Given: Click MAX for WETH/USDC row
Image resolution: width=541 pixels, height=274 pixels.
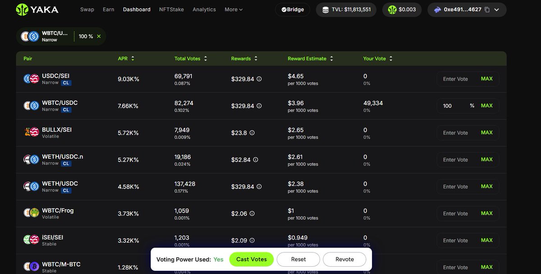Looking at the screenshot, I should click(x=487, y=187).
